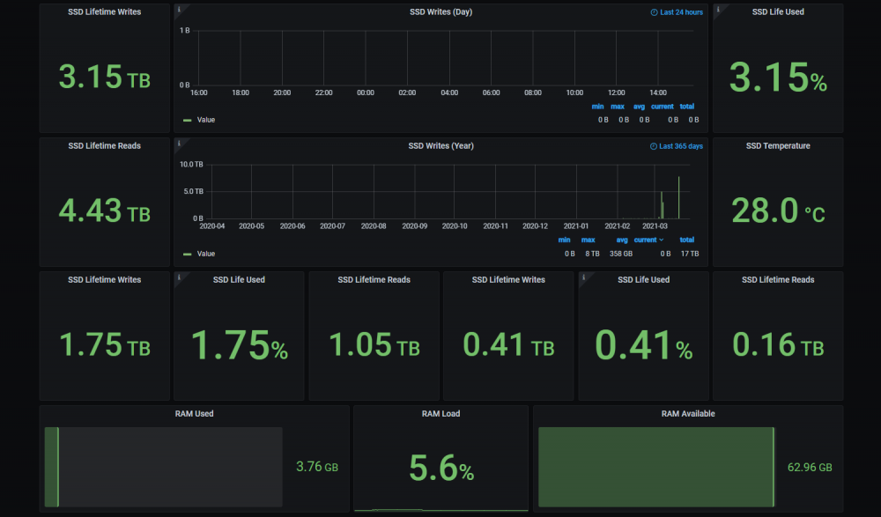Click info icon on SSD Writes (Year) panel

coord(179,143)
